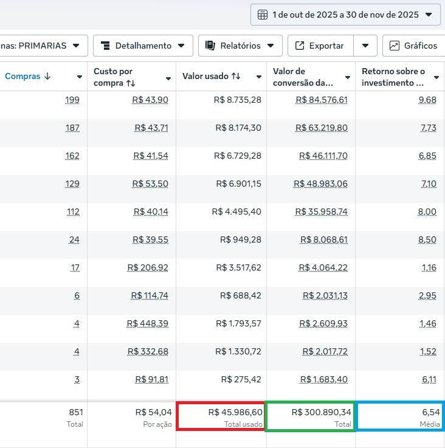Open the Relatórios menu

[x=240, y=46]
